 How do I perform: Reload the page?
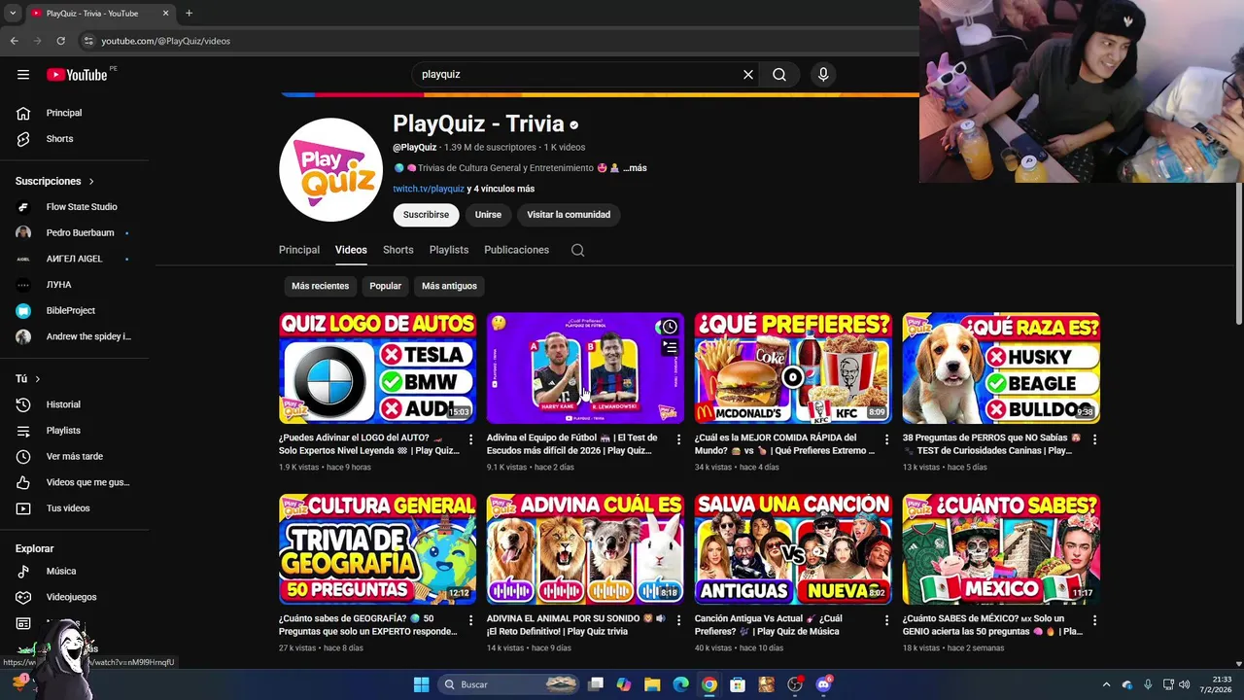point(60,41)
